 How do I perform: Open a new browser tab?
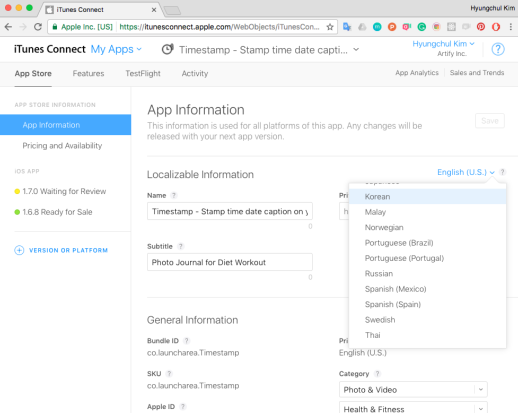click(x=172, y=10)
